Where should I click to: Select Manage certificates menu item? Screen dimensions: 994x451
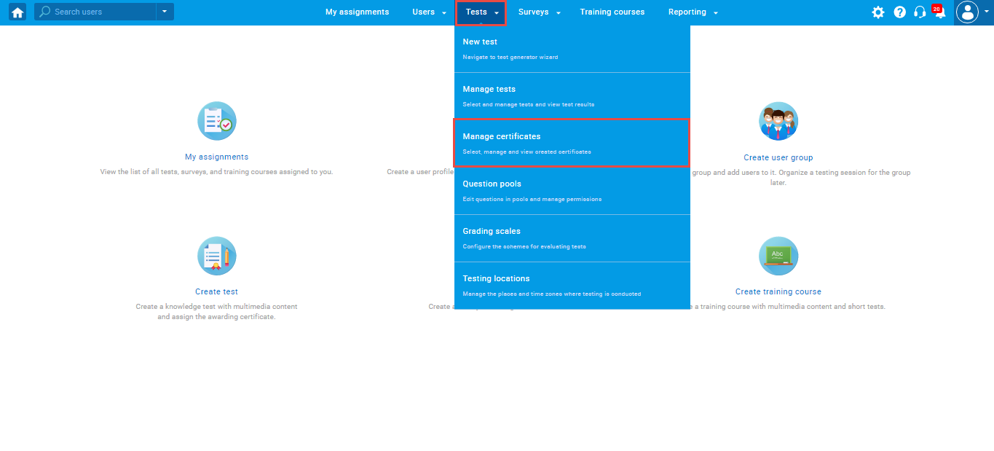572,144
